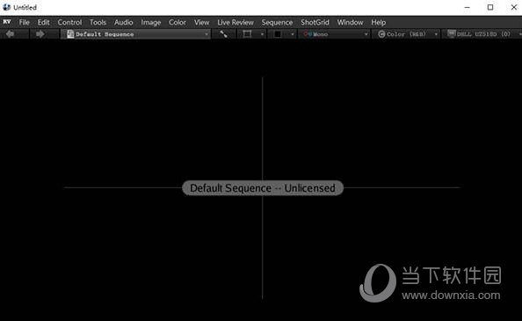This screenshot has height=321, width=522.
Task: Open the background color dropdown arrow
Action: point(293,34)
